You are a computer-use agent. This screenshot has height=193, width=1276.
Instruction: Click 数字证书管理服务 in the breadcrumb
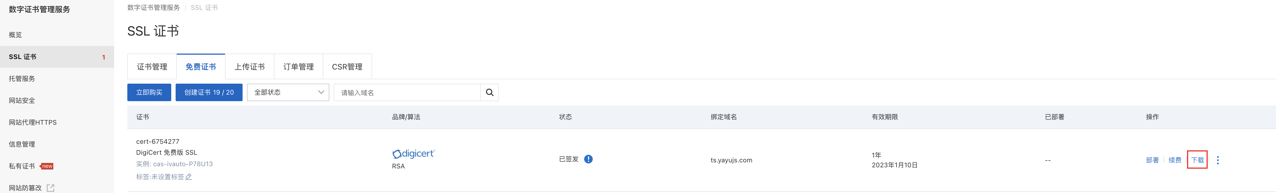click(x=154, y=7)
